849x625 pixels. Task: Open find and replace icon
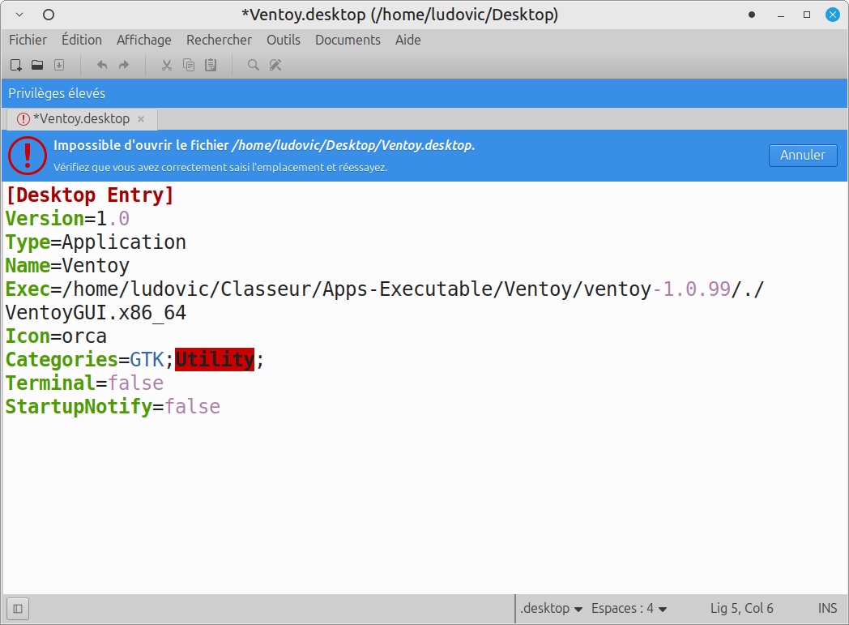tap(275, 65)
